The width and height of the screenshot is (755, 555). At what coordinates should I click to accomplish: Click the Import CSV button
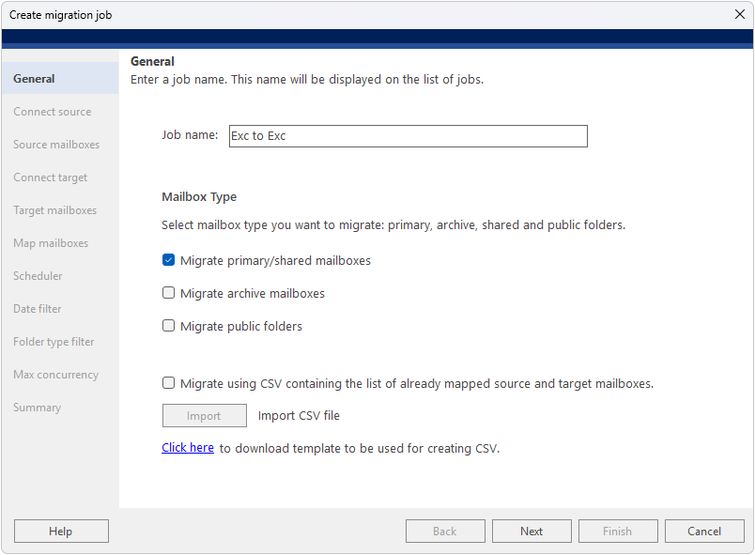point(204,416)
